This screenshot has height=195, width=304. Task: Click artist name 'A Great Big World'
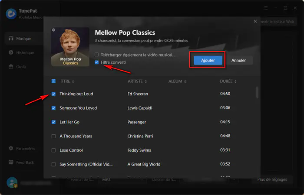144,164
